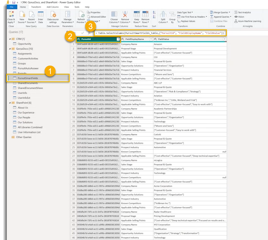Select the Opportunity query
268x240 pixels.
tap(24, 44)
